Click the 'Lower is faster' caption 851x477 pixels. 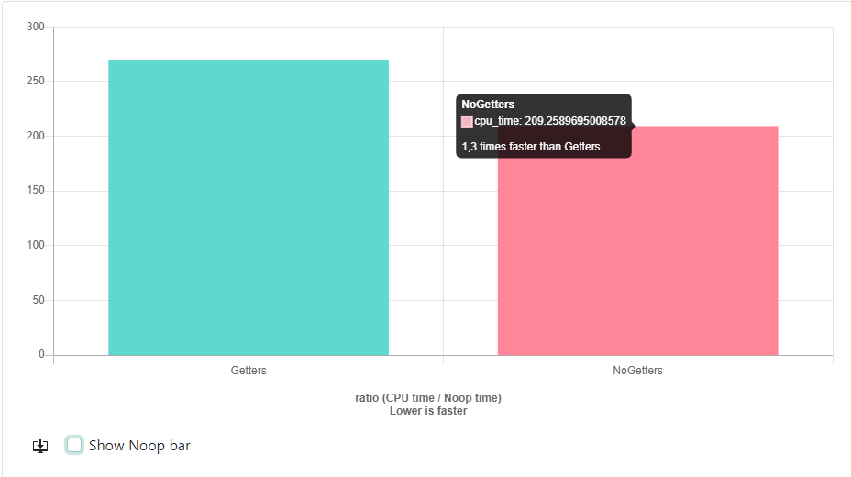428,411
